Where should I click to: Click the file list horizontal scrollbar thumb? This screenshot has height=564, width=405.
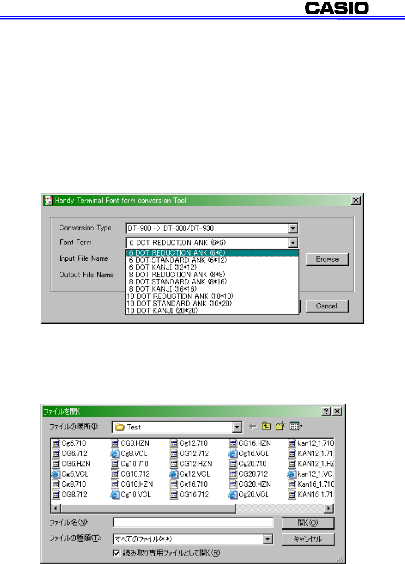tap(148, 508)
